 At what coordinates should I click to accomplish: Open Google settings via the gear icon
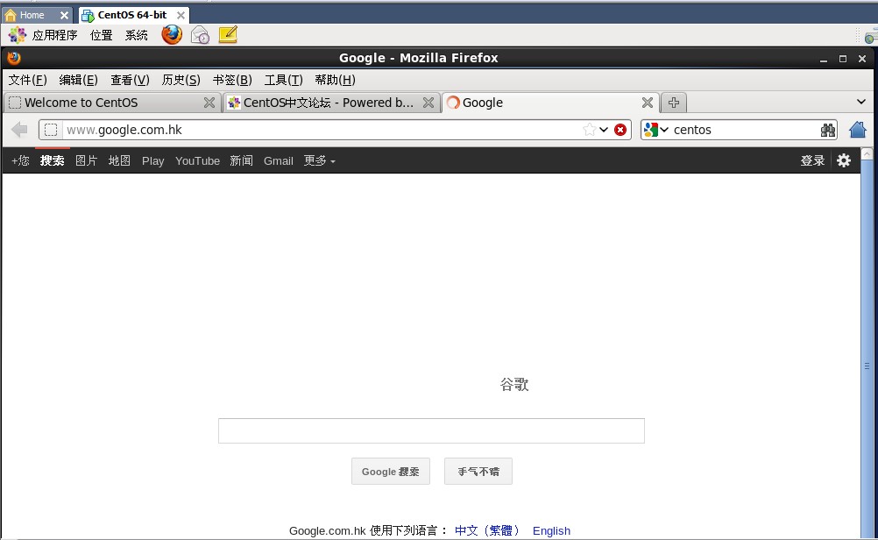tap(842, 160)
